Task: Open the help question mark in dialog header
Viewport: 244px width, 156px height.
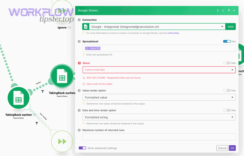Action: tap(229, 10)
